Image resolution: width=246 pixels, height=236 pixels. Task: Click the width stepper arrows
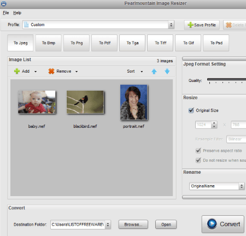point(214,125)
